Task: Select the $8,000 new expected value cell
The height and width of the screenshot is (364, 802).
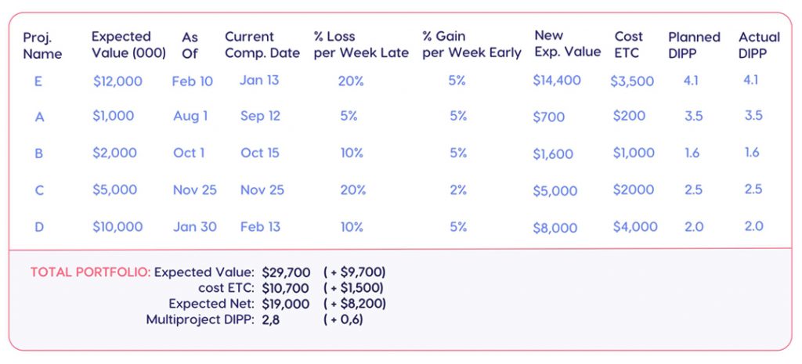Action: [x=555, y=228]
